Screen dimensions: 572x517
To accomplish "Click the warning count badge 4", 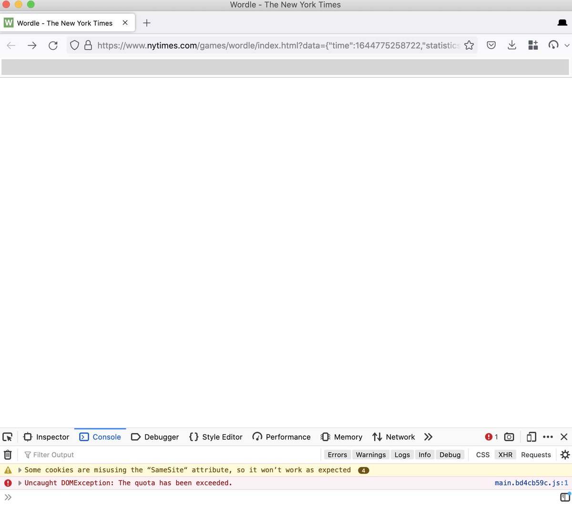I will coord(363,470).
